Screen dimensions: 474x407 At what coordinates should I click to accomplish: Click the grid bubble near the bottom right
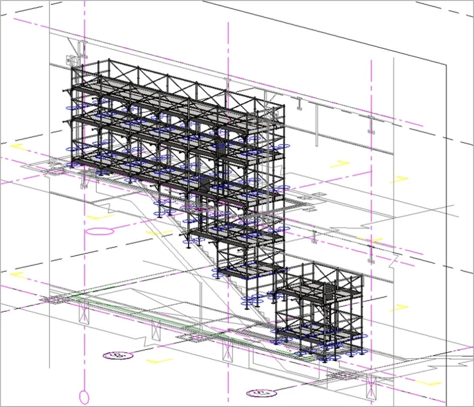point(261,394)
